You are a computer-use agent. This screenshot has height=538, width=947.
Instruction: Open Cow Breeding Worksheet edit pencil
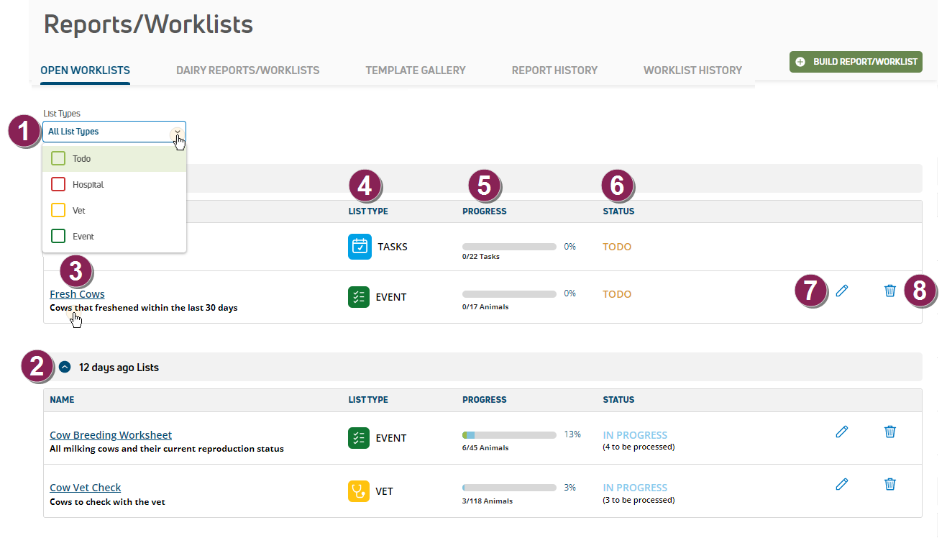coord(841,432)
